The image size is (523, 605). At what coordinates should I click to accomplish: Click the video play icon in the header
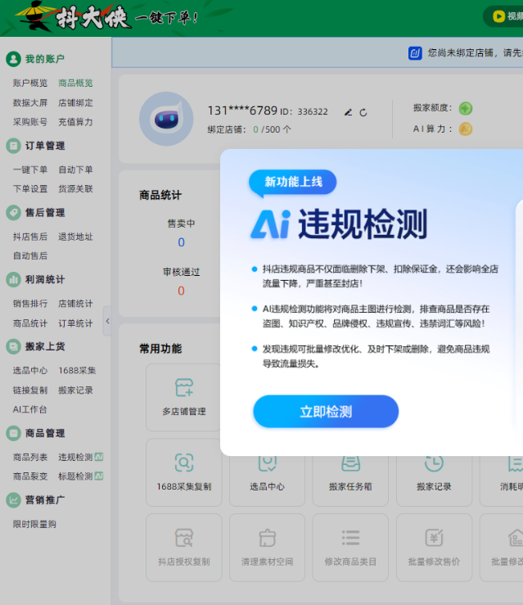[x=498, y=16]
